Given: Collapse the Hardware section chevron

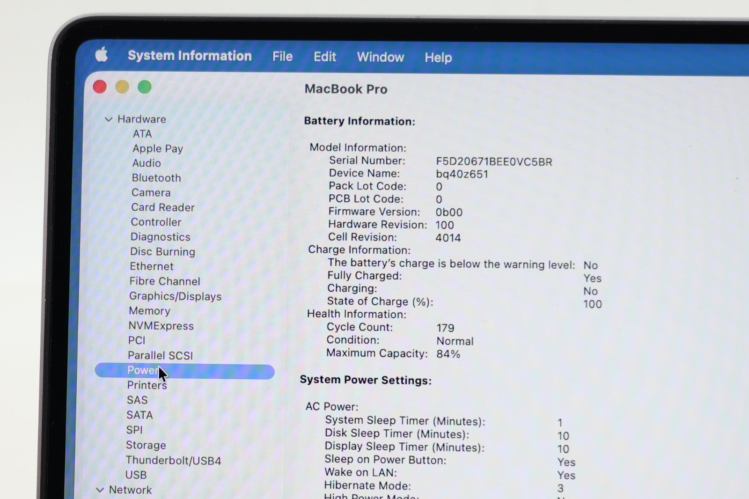Looking at the screenshot, I should (x=109, y=119).
